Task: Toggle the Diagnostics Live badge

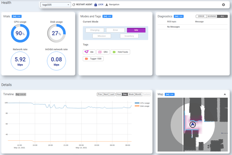Action: (179, 16)
